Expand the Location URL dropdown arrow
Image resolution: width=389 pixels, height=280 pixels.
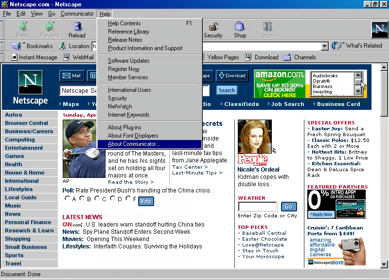point(325,46)
